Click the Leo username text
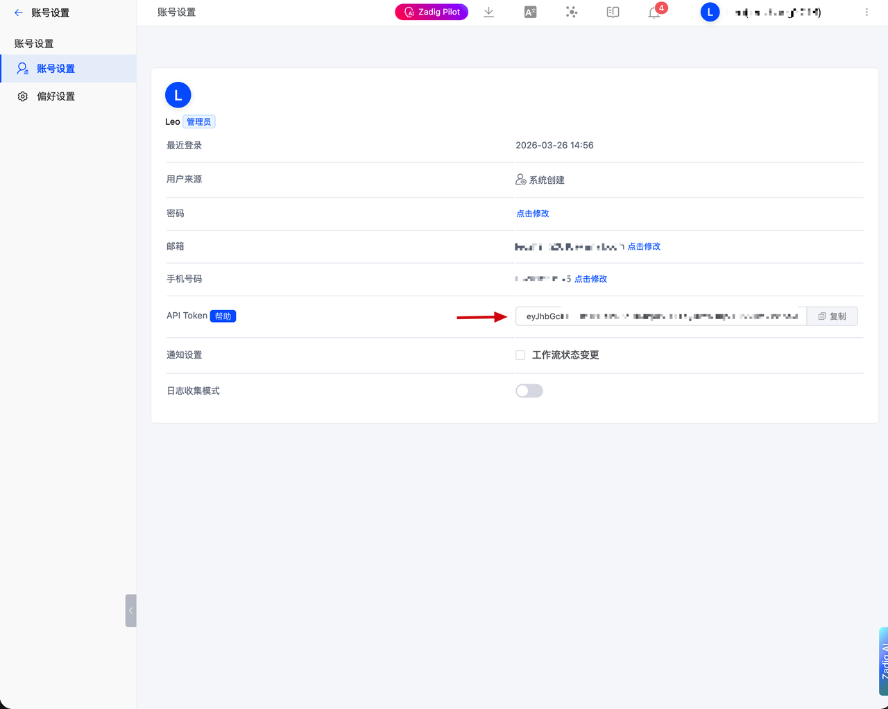 [x=173, y=121]
